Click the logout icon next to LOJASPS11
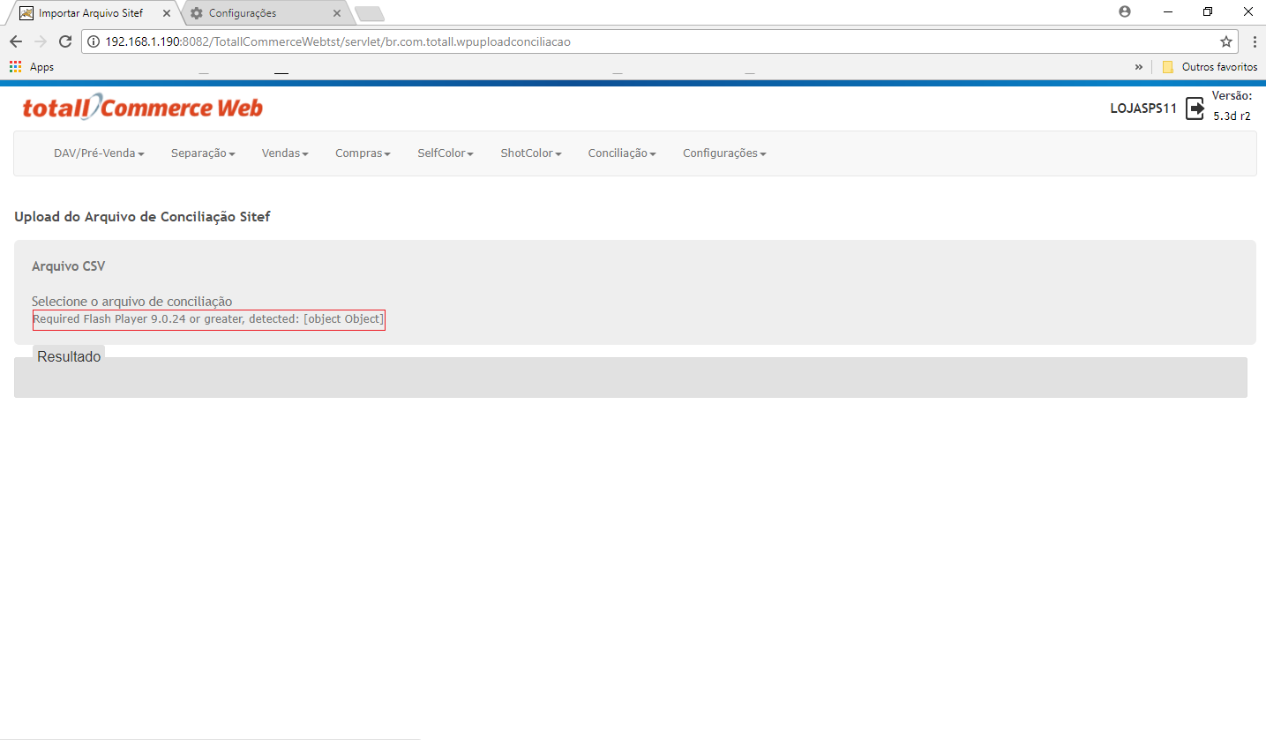The image size is (1266, 740). [1195, 108]
